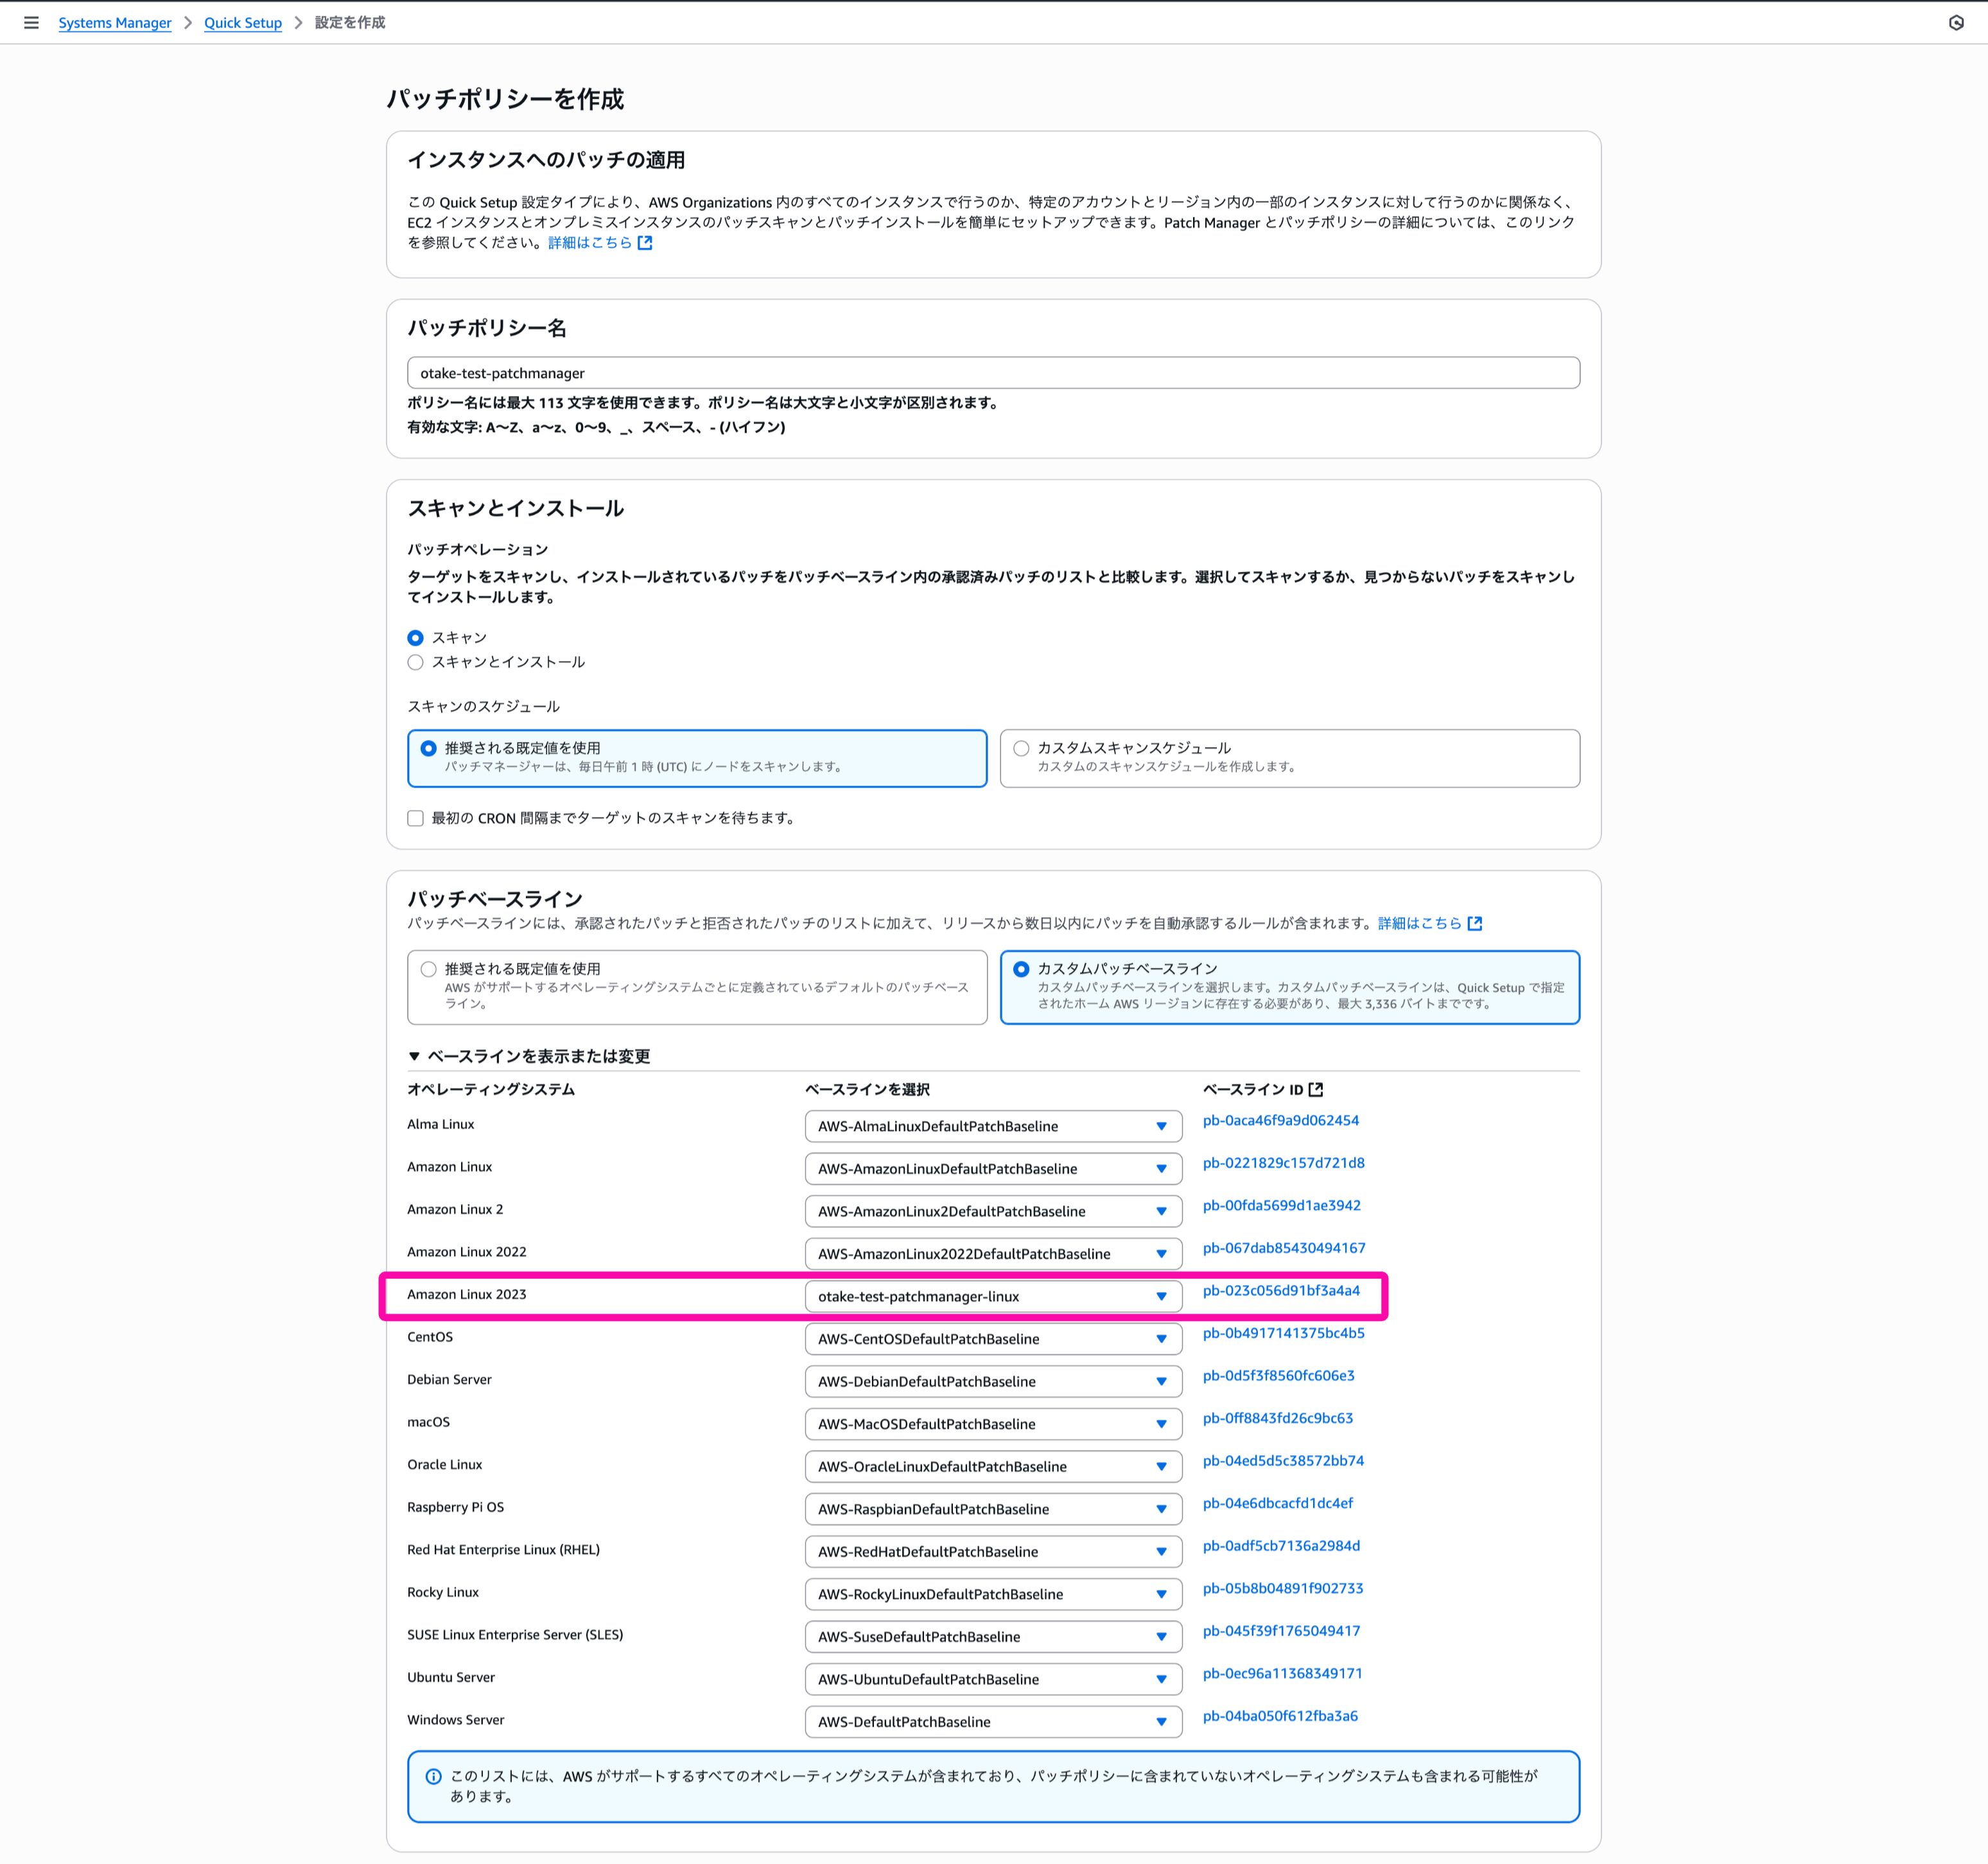
Task: Click the hexagon settings icon top right
Action: (x=1956, y=22)
